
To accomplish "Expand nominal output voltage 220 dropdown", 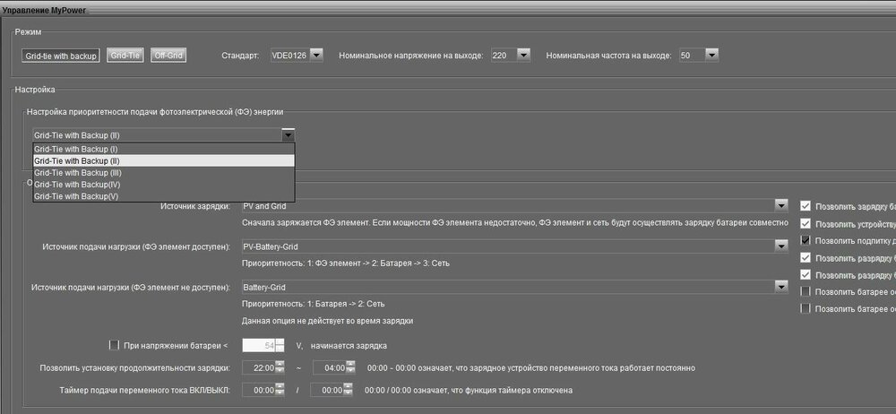I will tap(523, 56).
